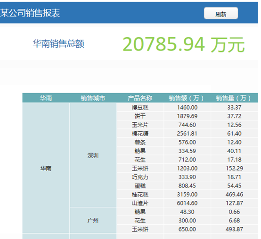The height and width of the screenshot is (239, 261).
Task: Select the 巧克力 product cell
Action: pyautogui.click(x=140, y=177)
